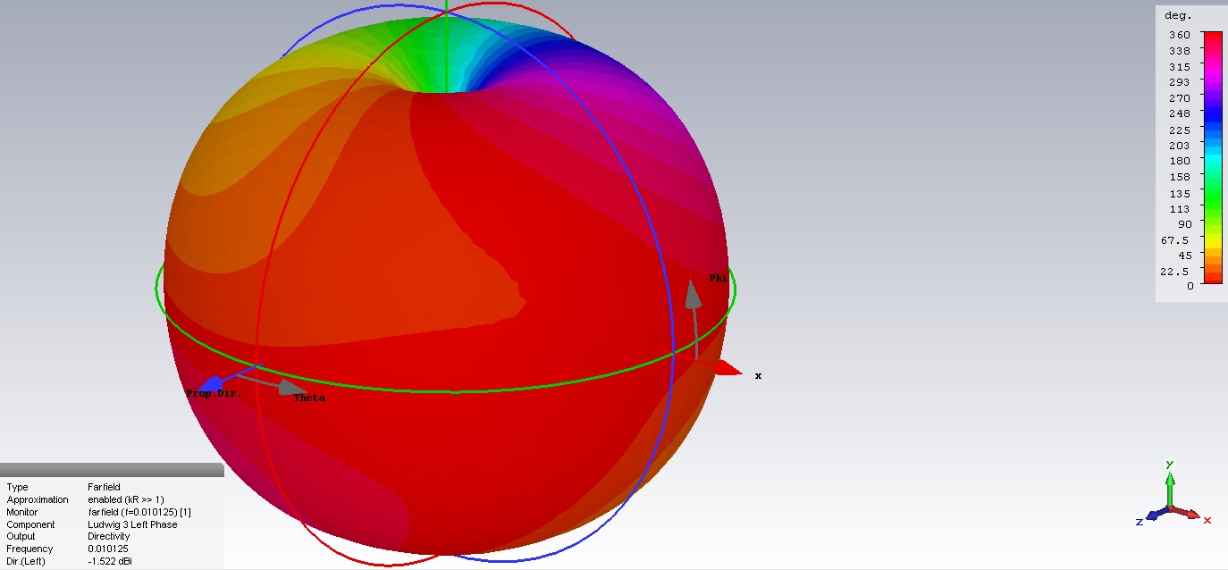Click the 180 value on the legend scale

pos(1180,161)
